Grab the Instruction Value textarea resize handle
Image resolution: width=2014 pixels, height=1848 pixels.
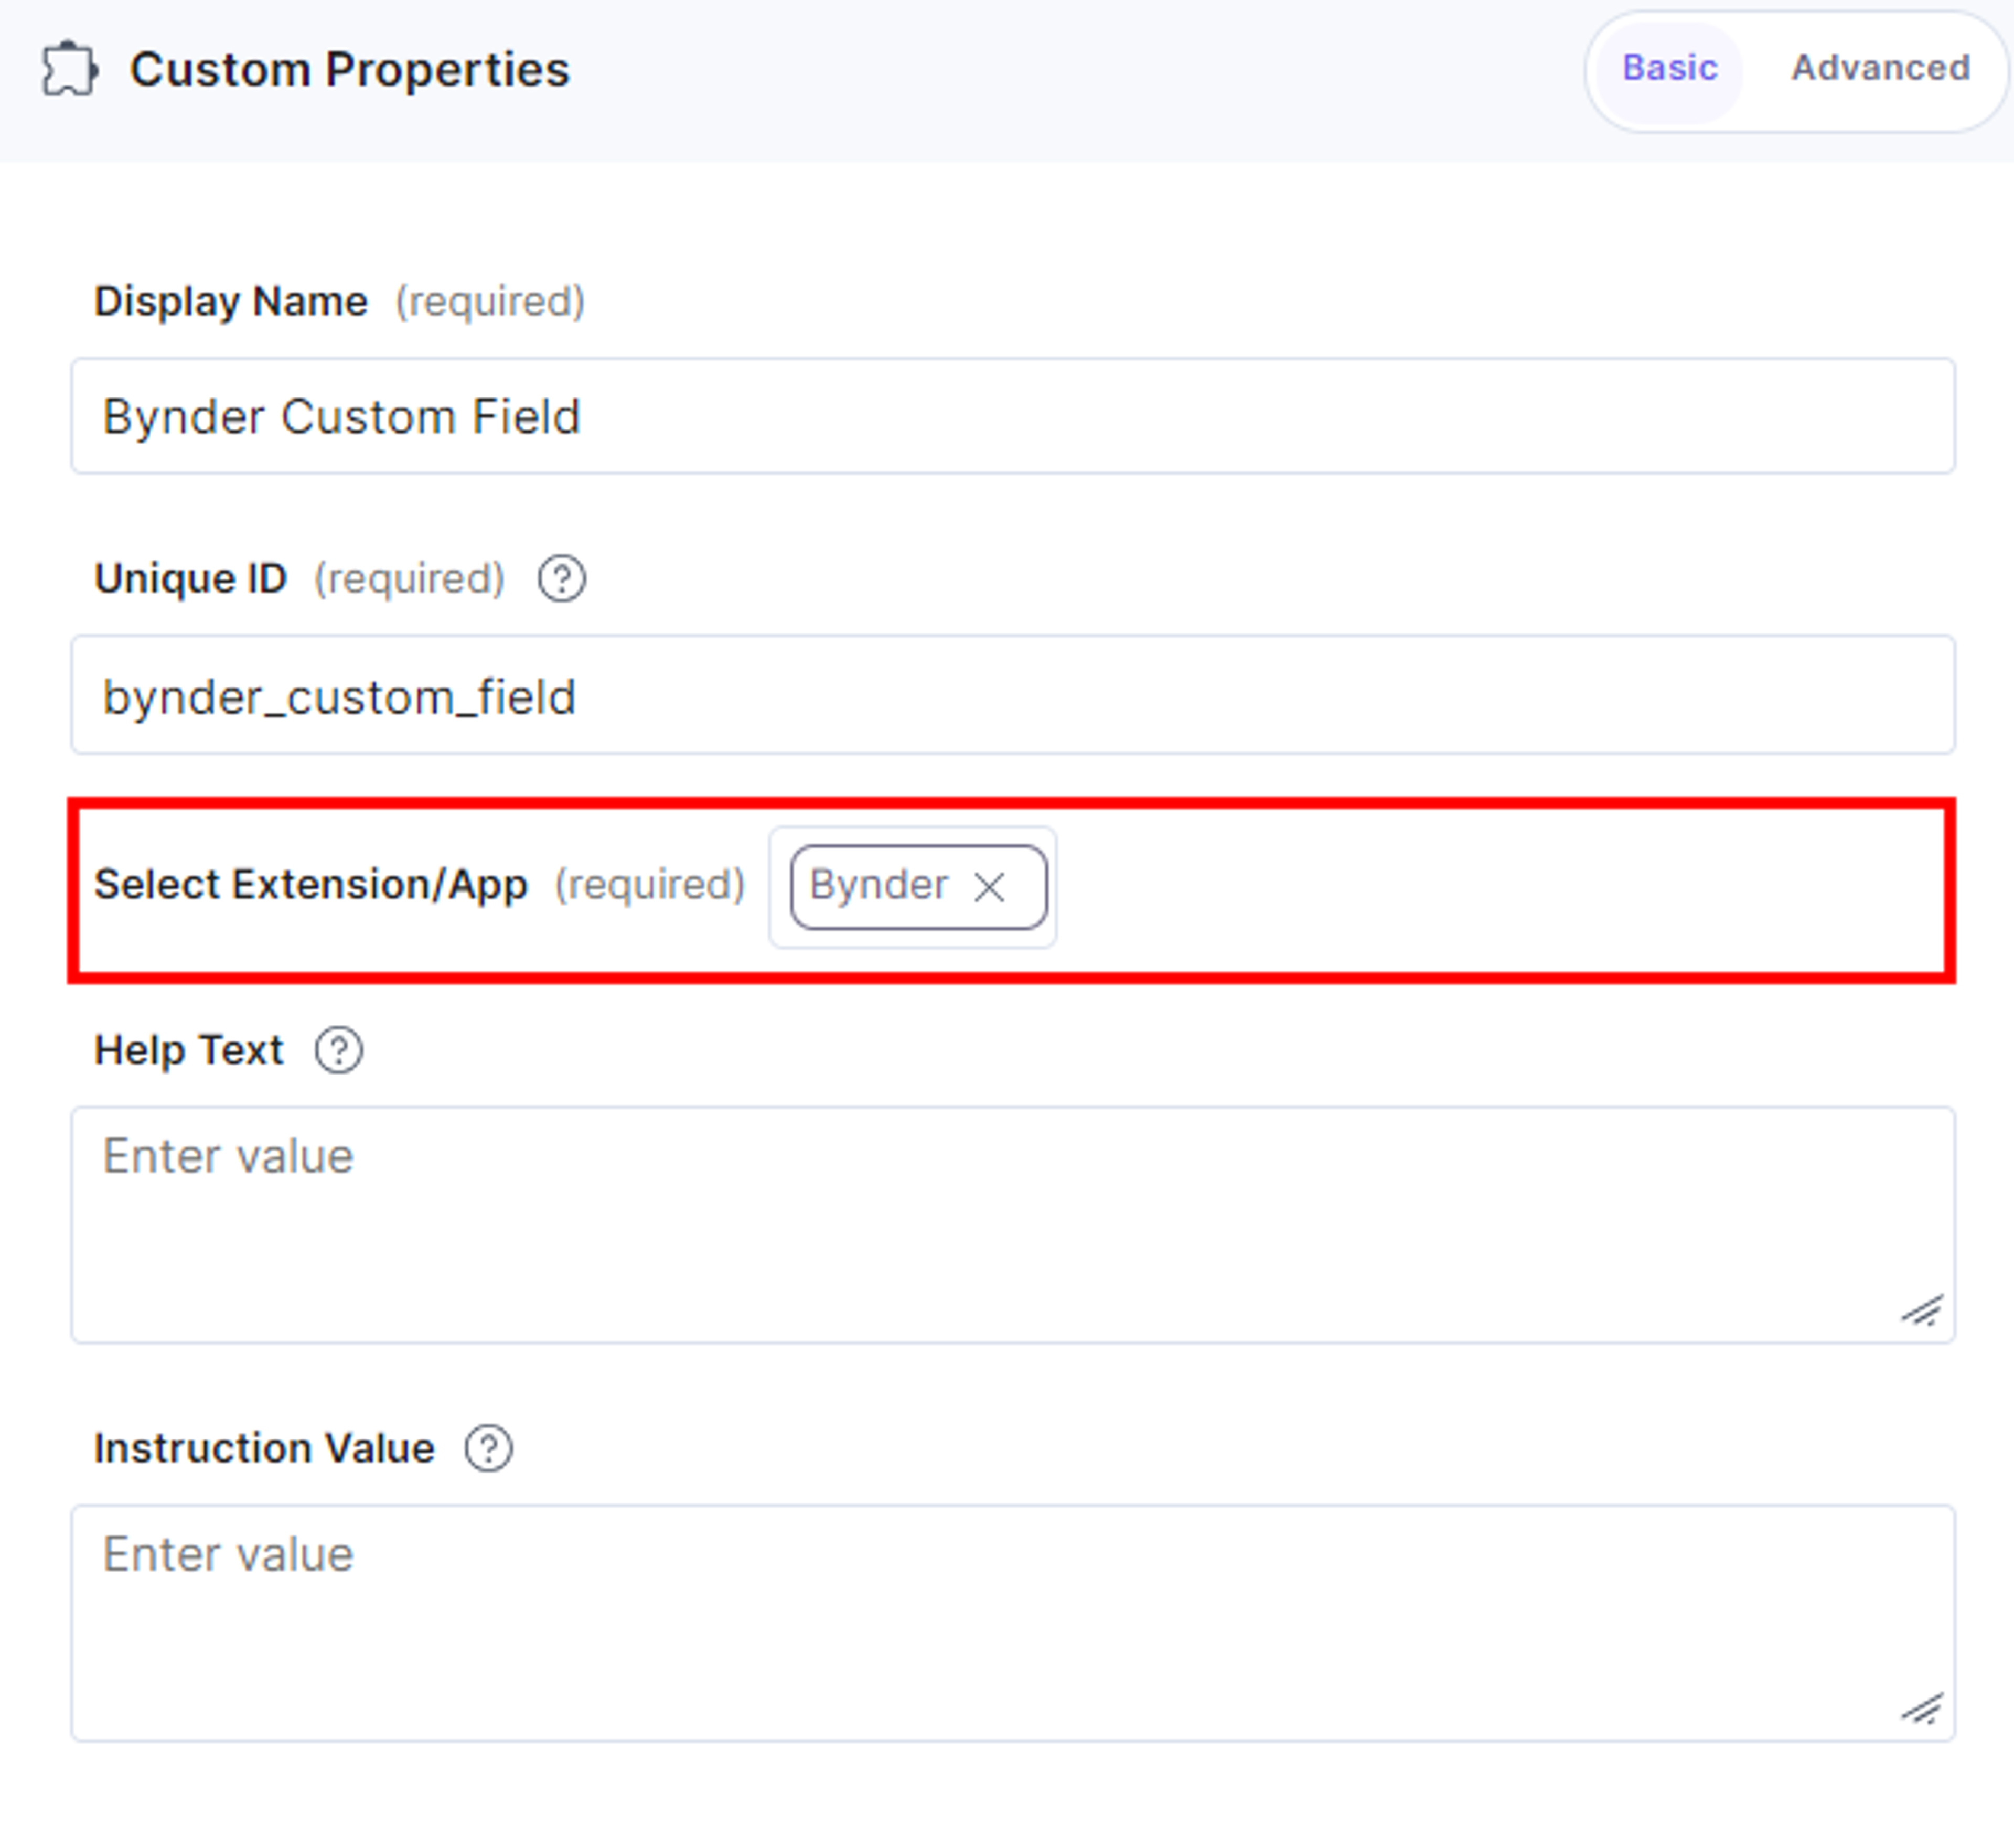pyautogui.click(x=1922, y=1709)
